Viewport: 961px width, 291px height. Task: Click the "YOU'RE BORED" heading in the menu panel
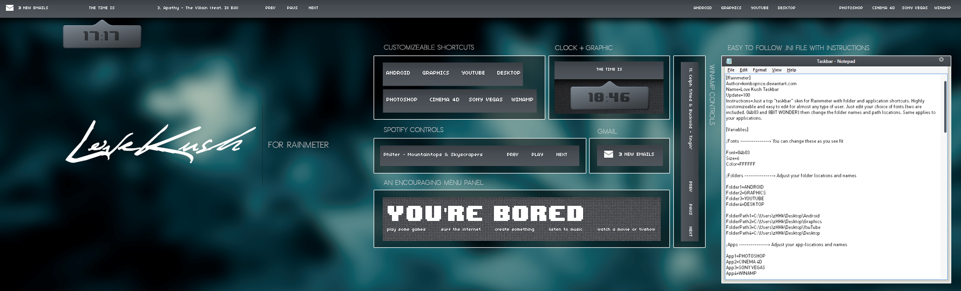[485, 213]
